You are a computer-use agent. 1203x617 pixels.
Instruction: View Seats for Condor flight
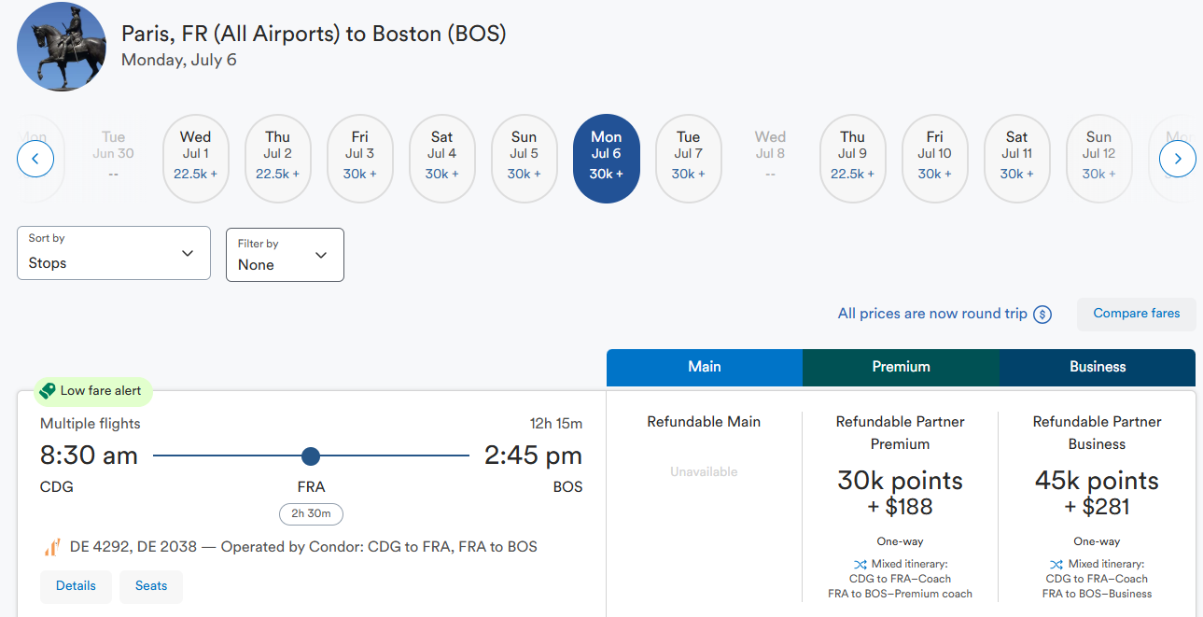pyautogui.click(x=151, y=586)
